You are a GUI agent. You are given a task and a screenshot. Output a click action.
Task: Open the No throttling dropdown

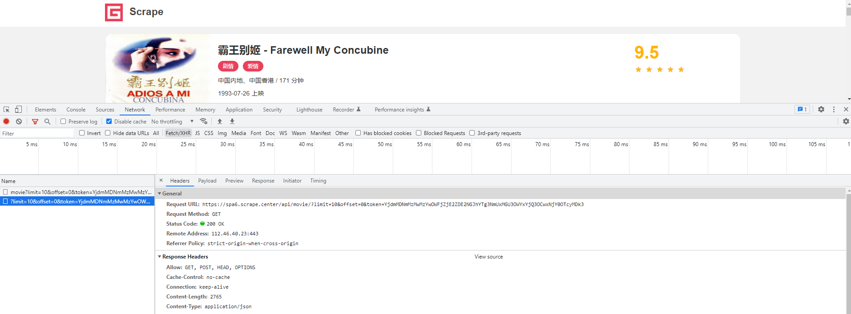(x=173, y=121)
